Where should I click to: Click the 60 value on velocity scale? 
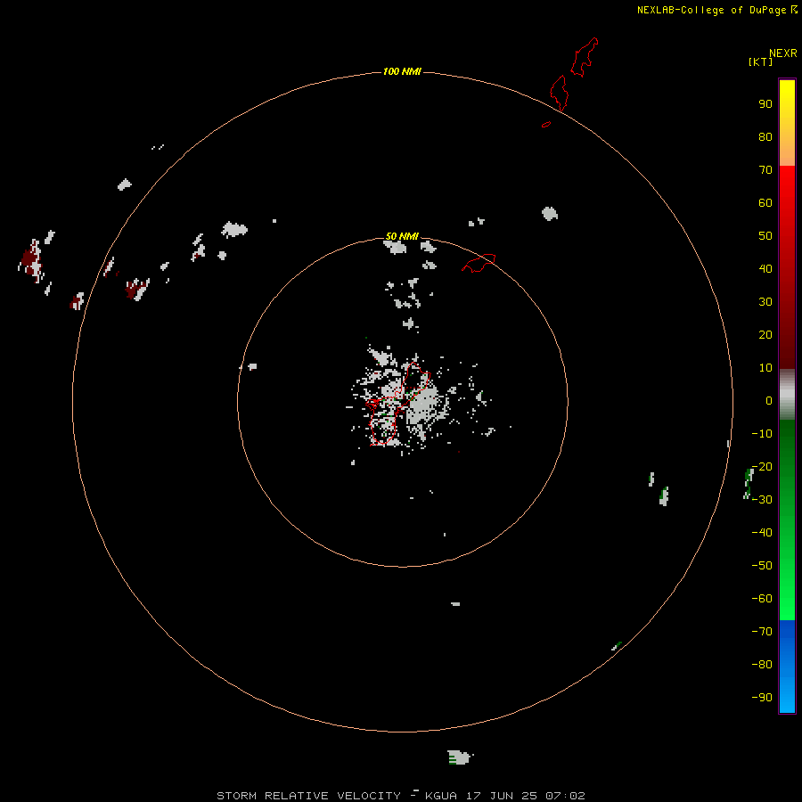765,203
